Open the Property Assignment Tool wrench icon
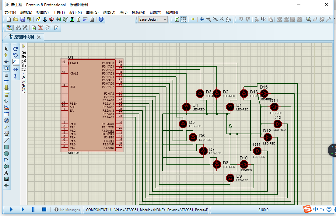The image size is (336, 216). (x=25, y=28)
